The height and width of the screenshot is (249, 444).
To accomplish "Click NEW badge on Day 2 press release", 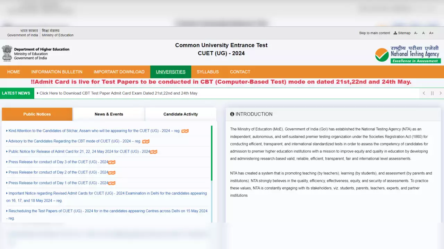I will pos(112,173).
